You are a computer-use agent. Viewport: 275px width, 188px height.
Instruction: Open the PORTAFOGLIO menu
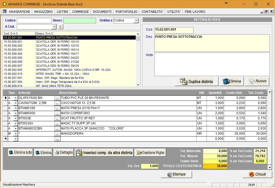126,12
